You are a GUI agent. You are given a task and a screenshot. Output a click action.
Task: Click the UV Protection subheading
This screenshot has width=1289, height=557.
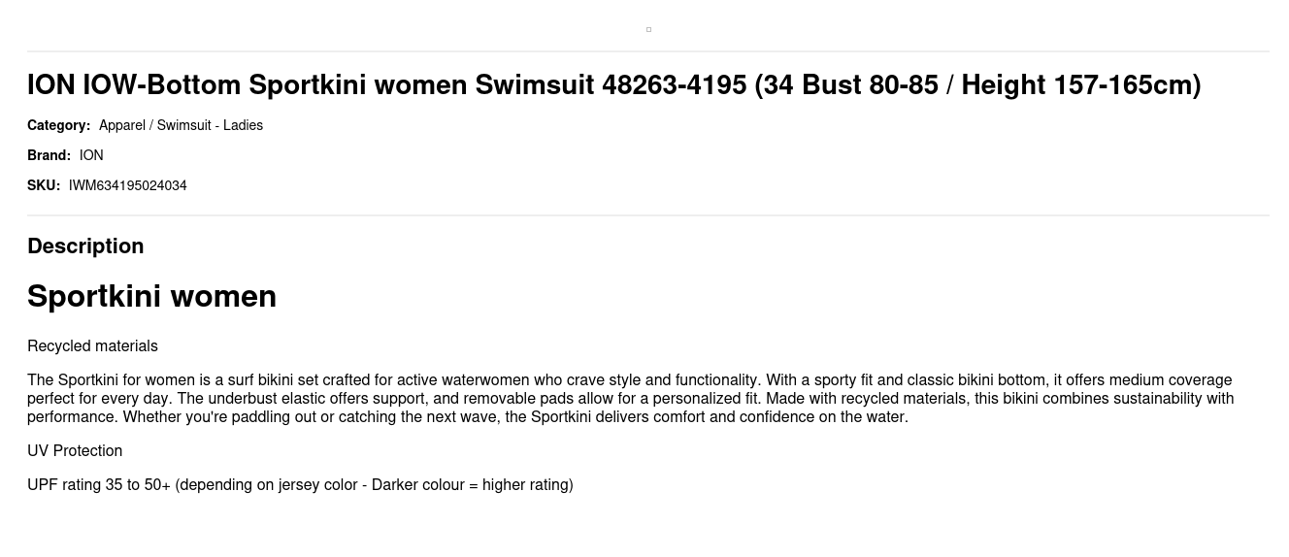pos(75,451)
